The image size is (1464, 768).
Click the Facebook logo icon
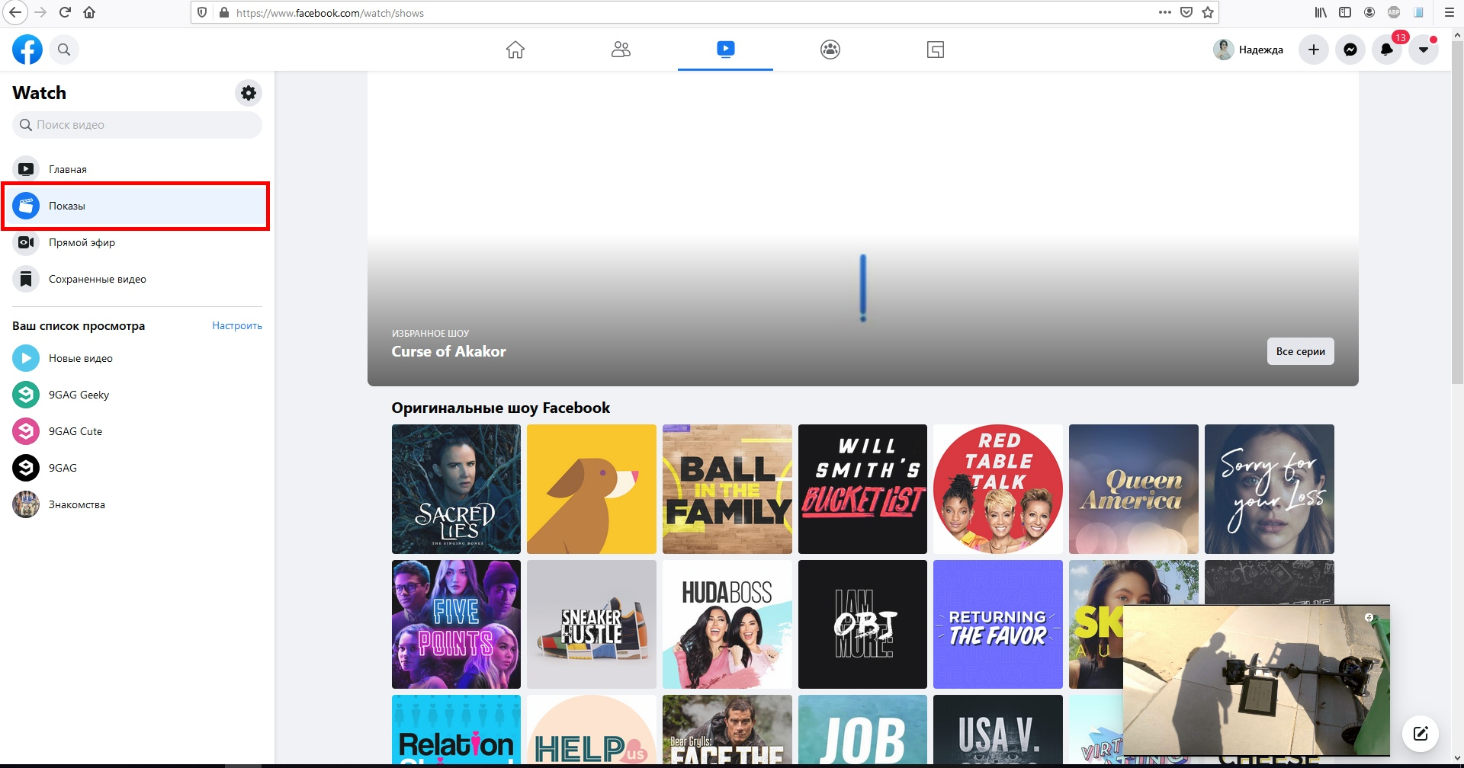pos(27,50)
